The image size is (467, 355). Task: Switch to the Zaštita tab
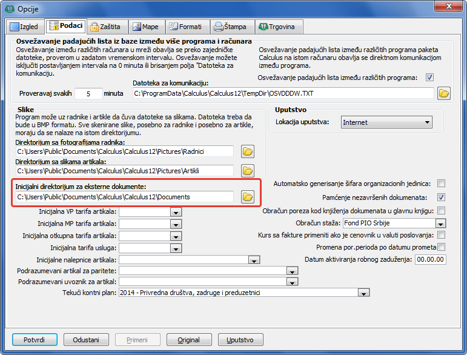(x=106, y=27)
